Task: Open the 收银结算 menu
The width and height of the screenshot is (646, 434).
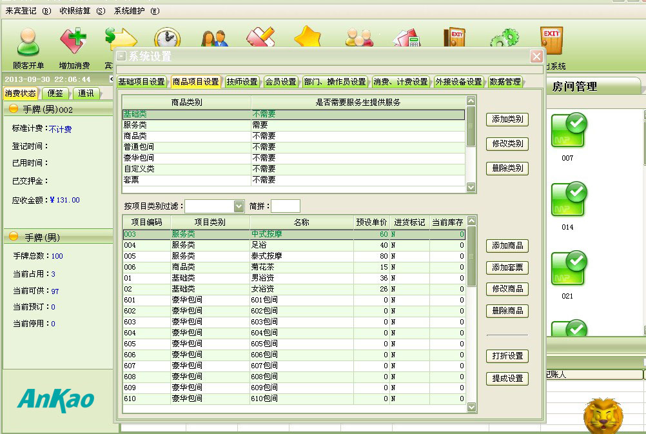Action: (82, 11)
